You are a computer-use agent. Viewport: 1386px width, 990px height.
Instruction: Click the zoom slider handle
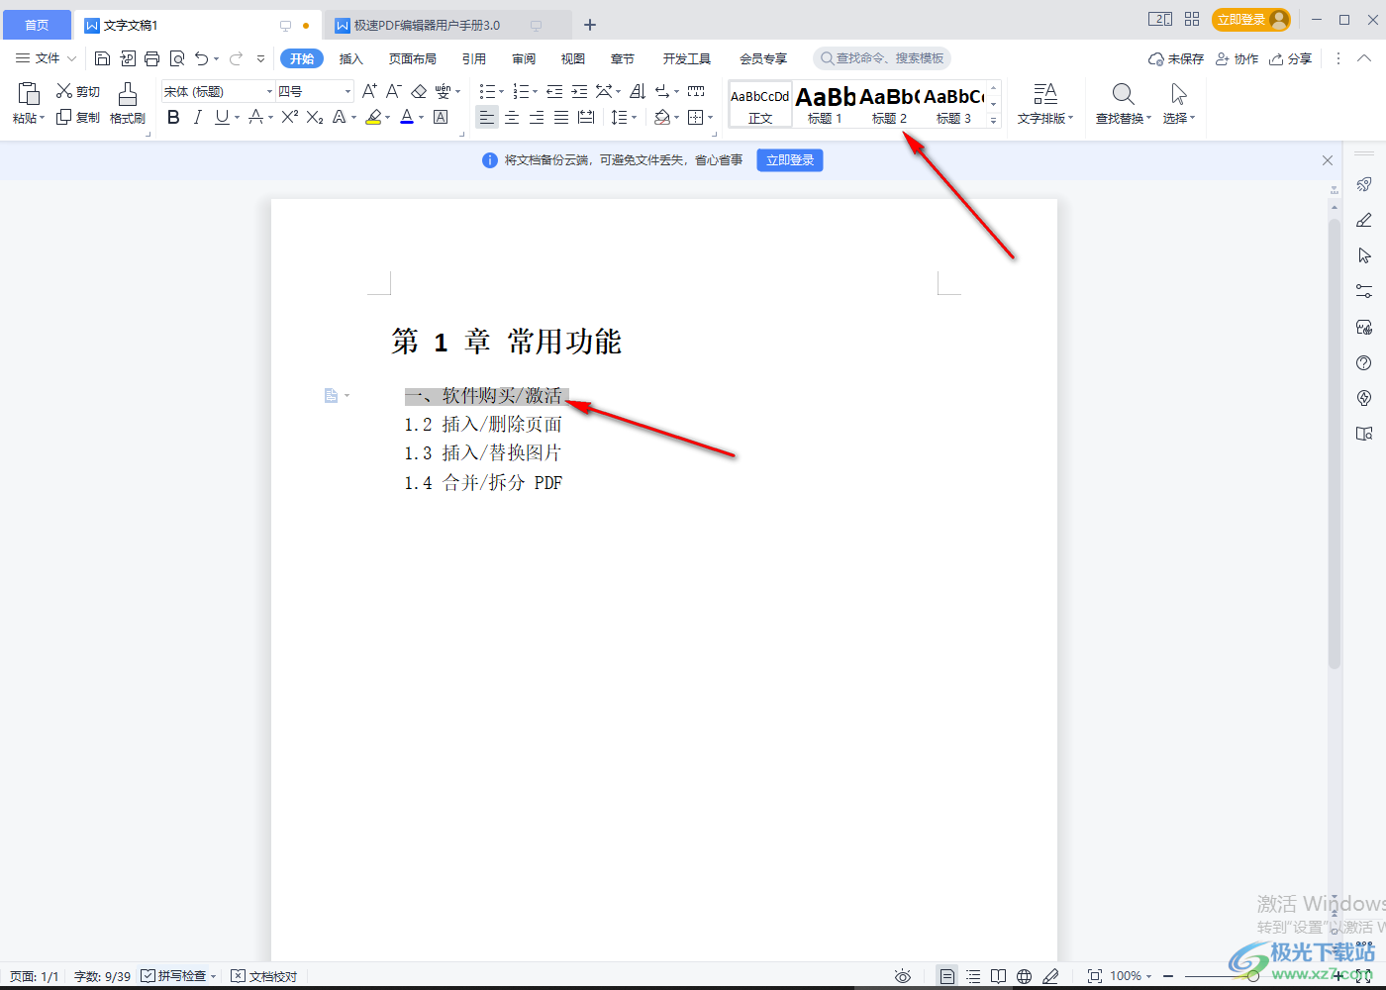click(1253, 976)
